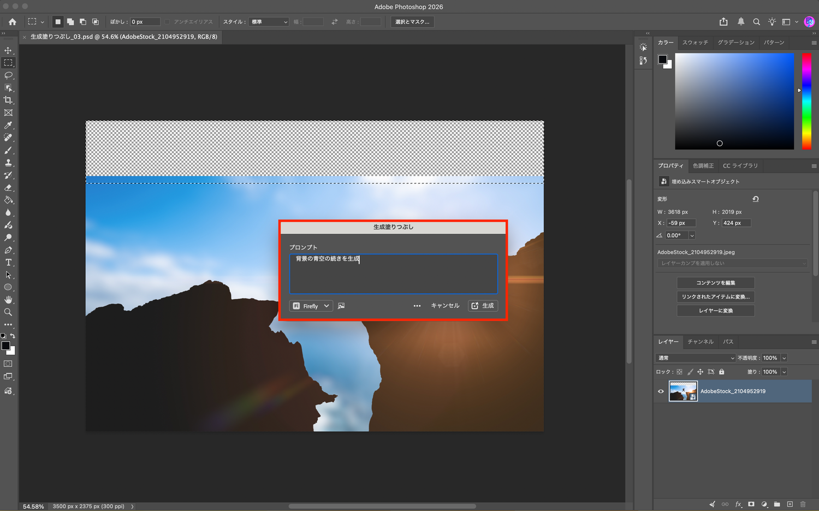Select the Clone Stamp tool
This screenshot has height=511, width=819.
pos(8,163)
